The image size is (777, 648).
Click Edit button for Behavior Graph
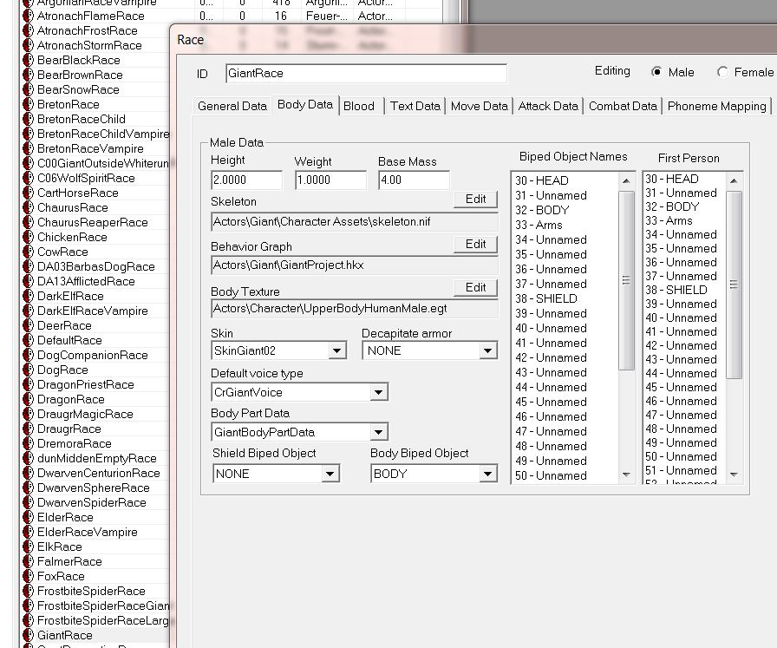point(475,244)
